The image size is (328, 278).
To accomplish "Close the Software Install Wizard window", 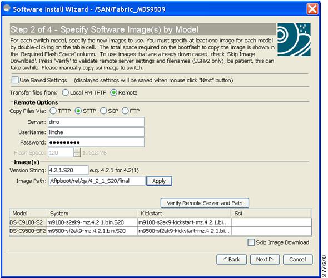I will (x=312, y=9).
